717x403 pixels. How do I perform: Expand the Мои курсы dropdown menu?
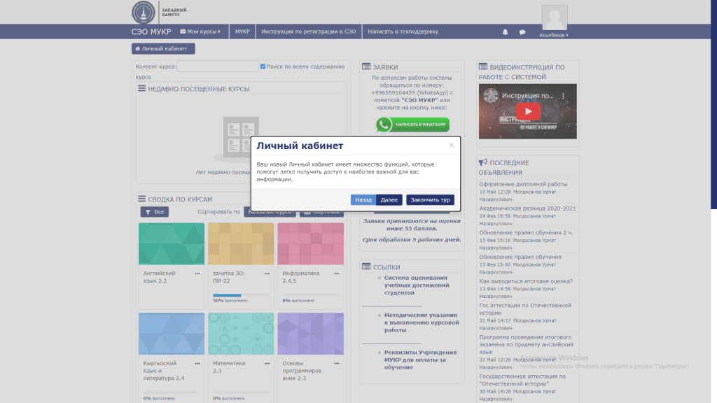(x=200, y=31)
